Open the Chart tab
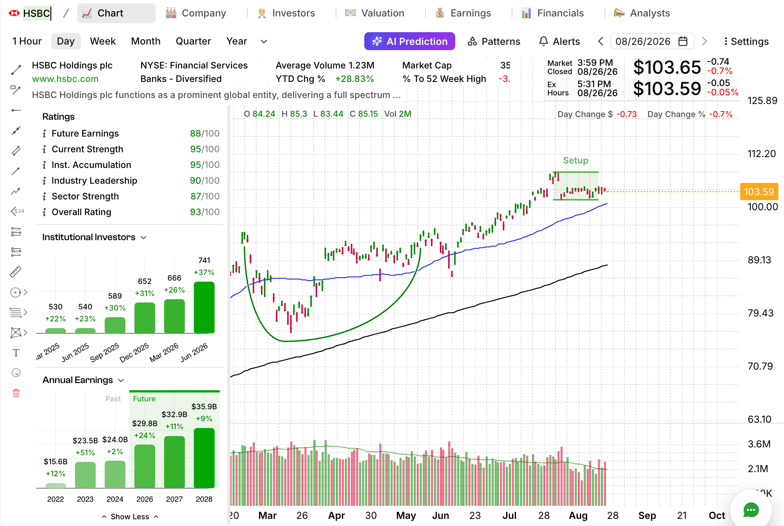 coord(116,13)
